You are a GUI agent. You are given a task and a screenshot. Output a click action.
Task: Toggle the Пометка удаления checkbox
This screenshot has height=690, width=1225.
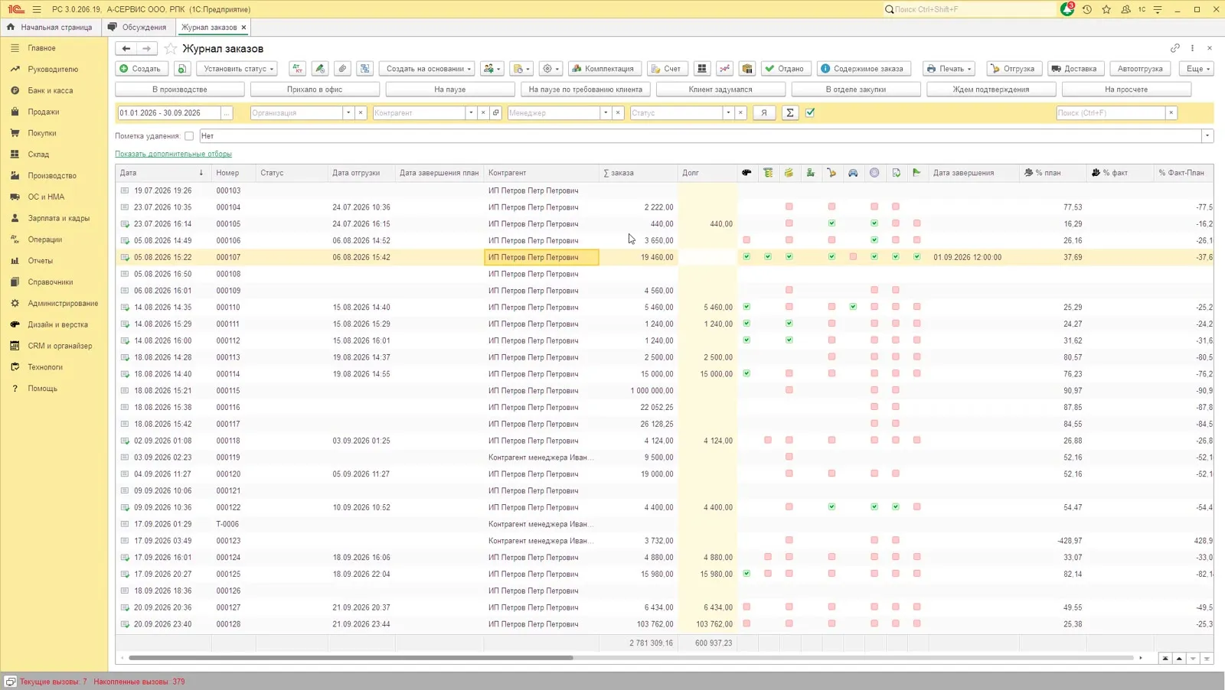coord(189,136)
